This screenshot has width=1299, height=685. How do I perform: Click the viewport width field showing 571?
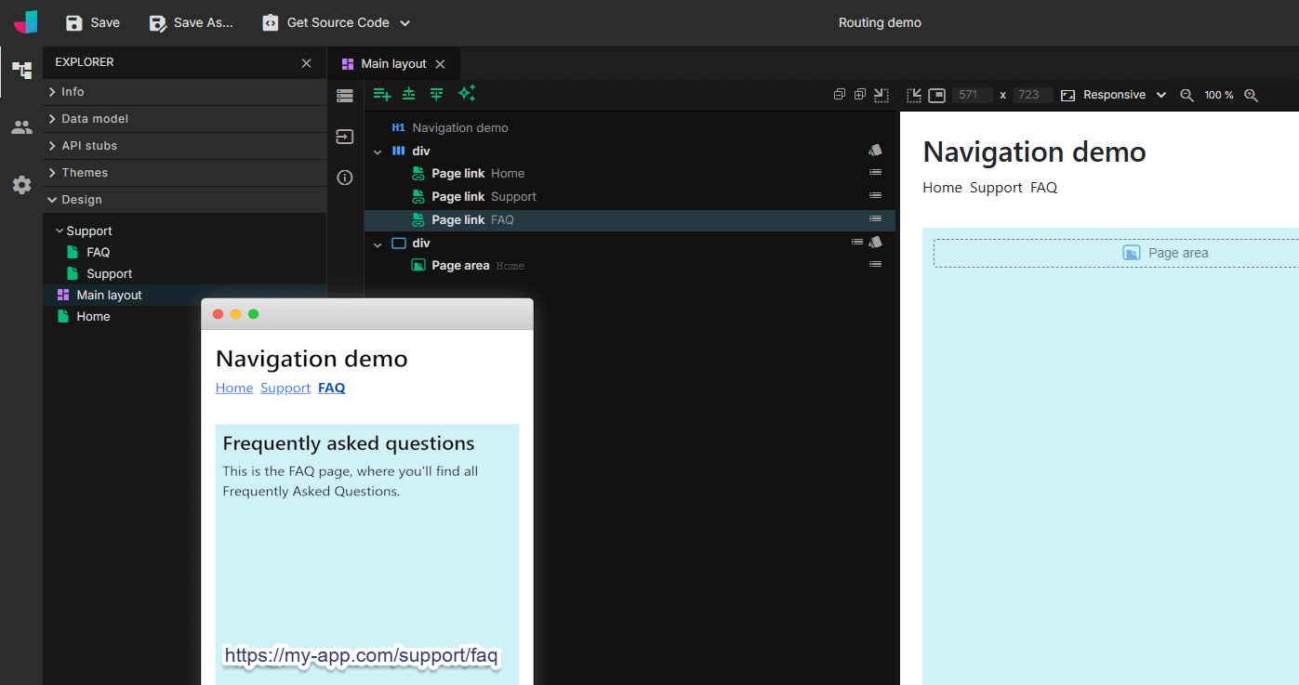coord(972,95)
